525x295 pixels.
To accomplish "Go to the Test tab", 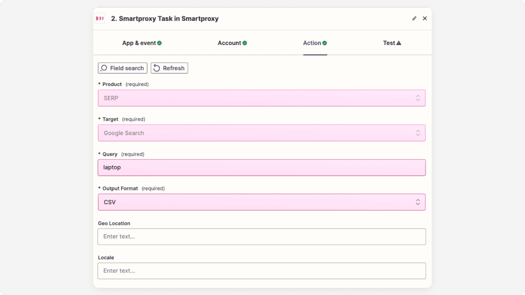I will 389,43.
